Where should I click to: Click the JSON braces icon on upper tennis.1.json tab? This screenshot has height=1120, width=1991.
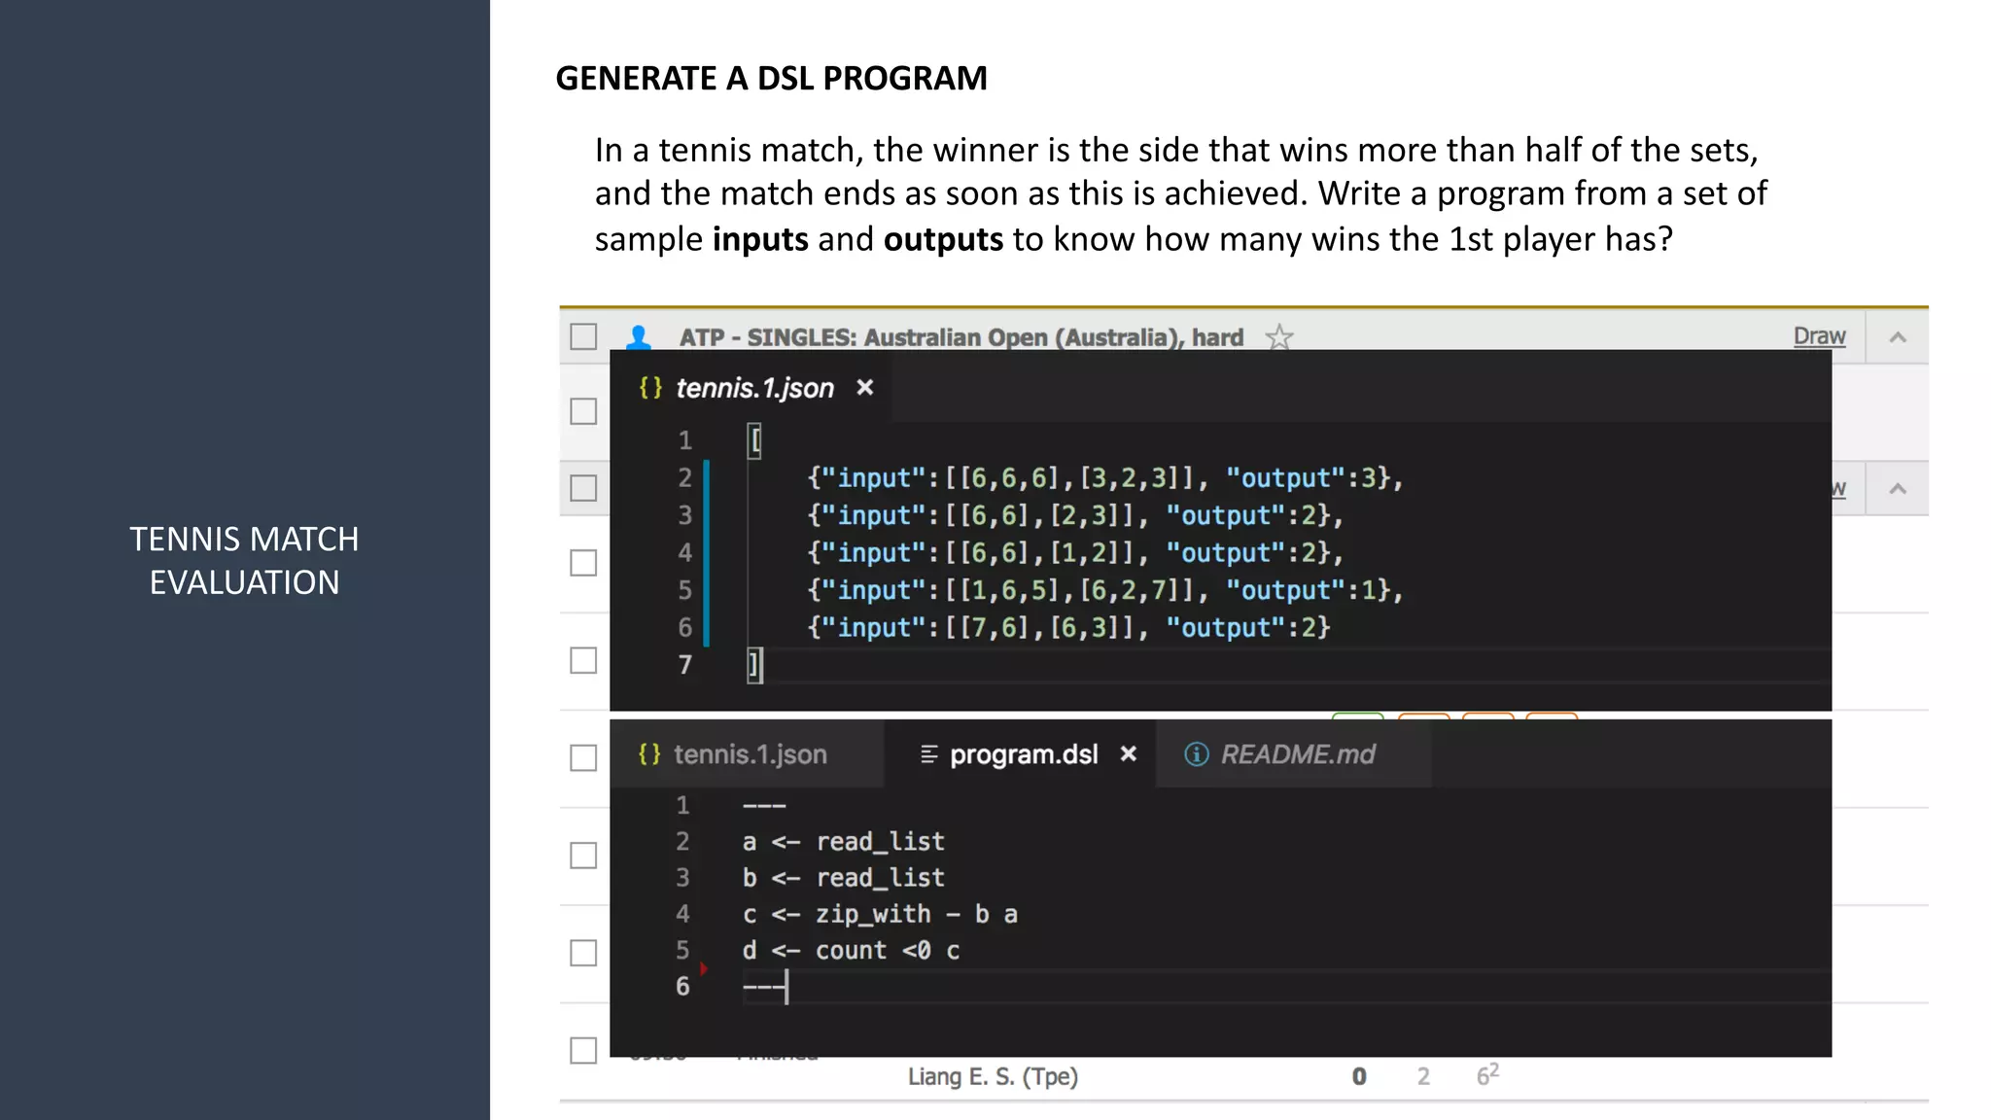(650, 387)
